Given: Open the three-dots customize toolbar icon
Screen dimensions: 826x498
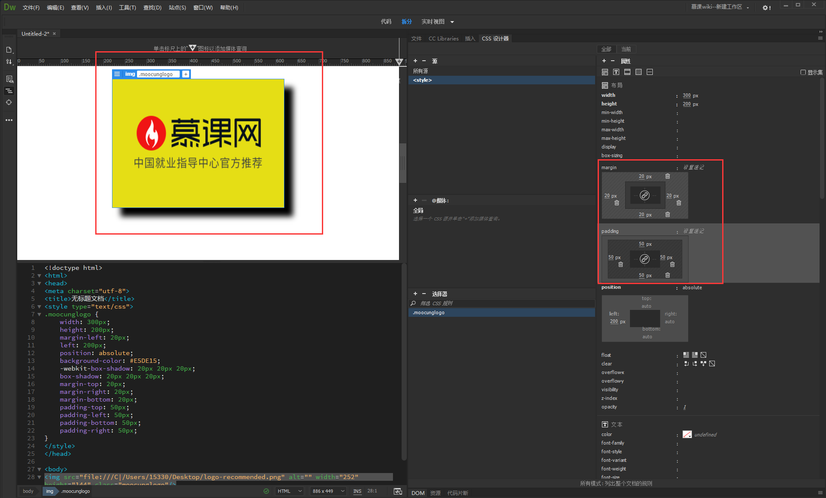Looking at the screenshot, I should pos(9,120).
